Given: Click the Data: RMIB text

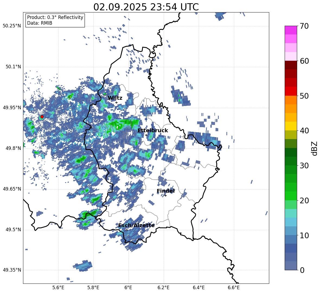Looking at the screenshot, I should click(x=40, y=23).
